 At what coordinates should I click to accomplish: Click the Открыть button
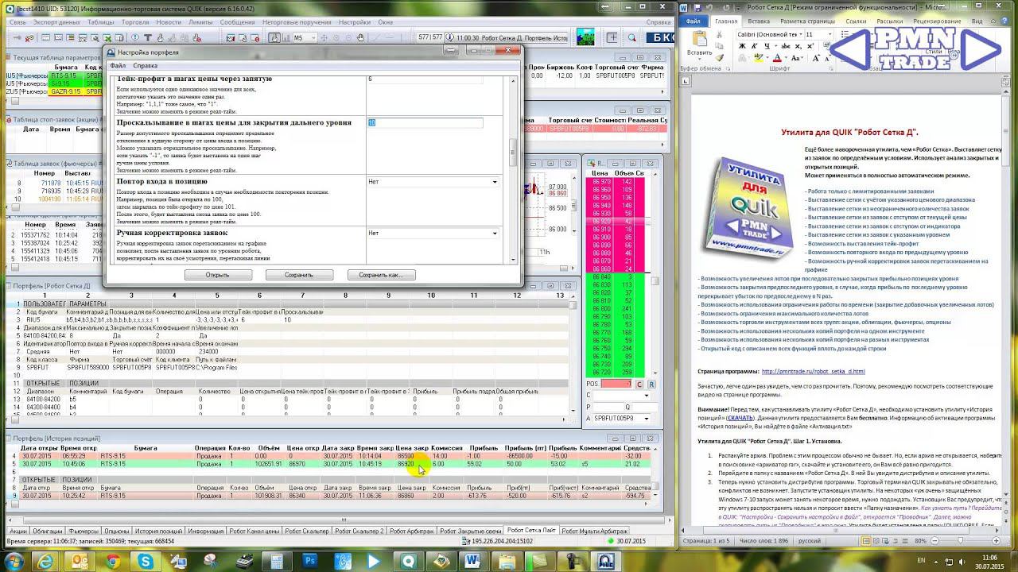click(x=218, y=275)
